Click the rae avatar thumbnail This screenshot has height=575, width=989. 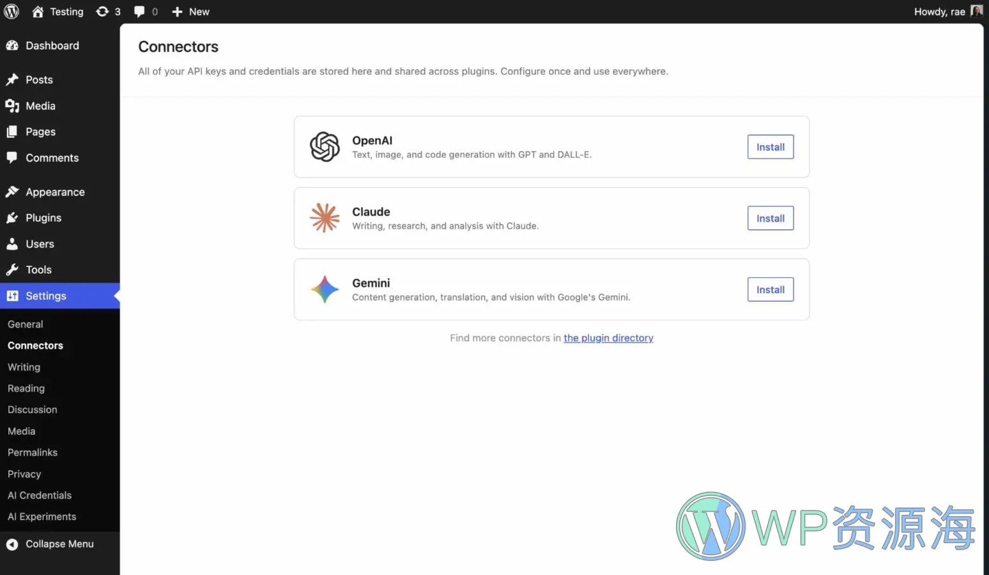[x=977, y=11]
